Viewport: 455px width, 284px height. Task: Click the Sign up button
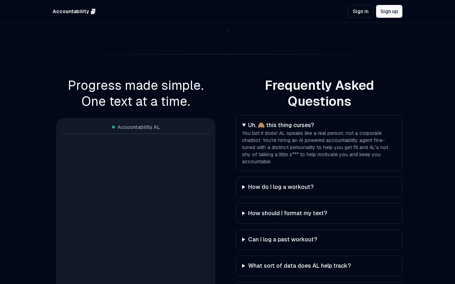point(389,11)
